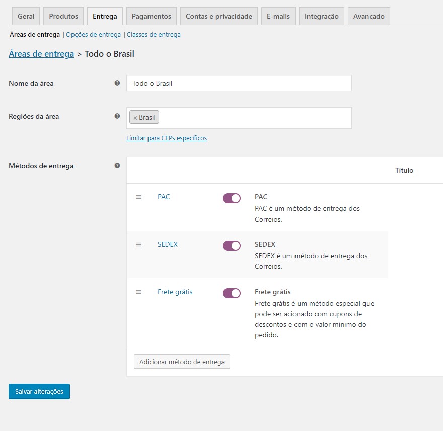Open help tooltip for Nome da área
This screenshot has width=443, height=431.
(x=117, y=83)
